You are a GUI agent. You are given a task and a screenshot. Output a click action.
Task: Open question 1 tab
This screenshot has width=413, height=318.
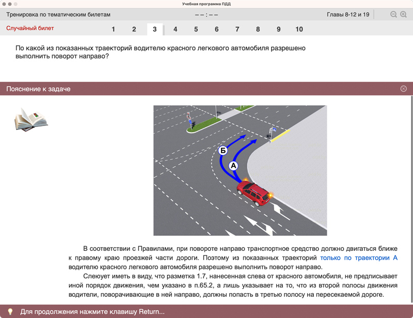tap(114, 29)
